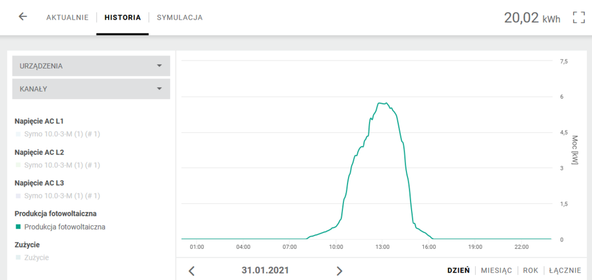The height and width of the screenshot is (280, 592).
Task: Go to next day with right chevron
Action: click(x=339, y=271)
